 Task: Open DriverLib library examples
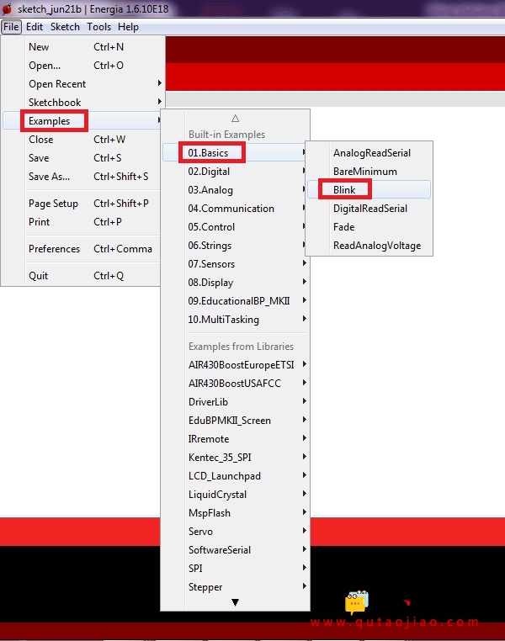235,402
